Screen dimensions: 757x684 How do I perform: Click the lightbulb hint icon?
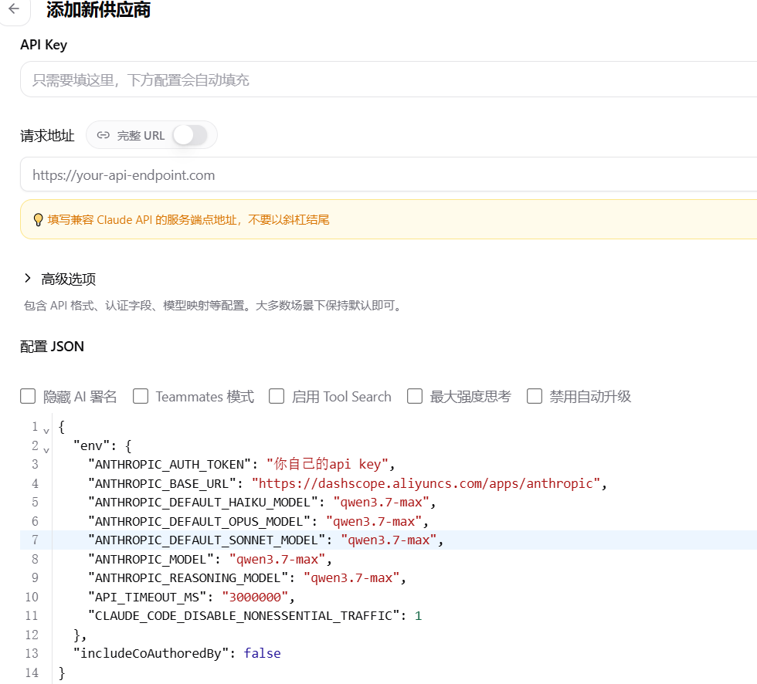[x=38, y=220]
